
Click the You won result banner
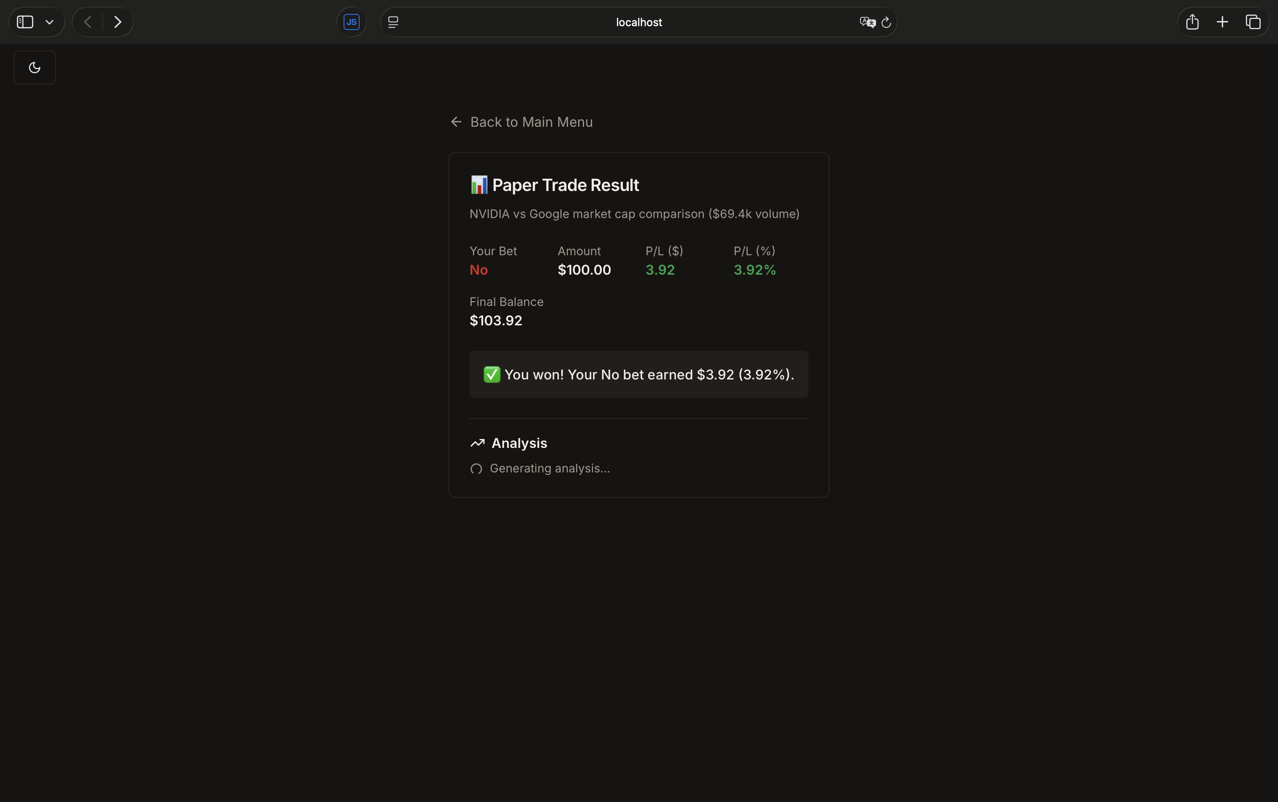(x=638, y=374)
